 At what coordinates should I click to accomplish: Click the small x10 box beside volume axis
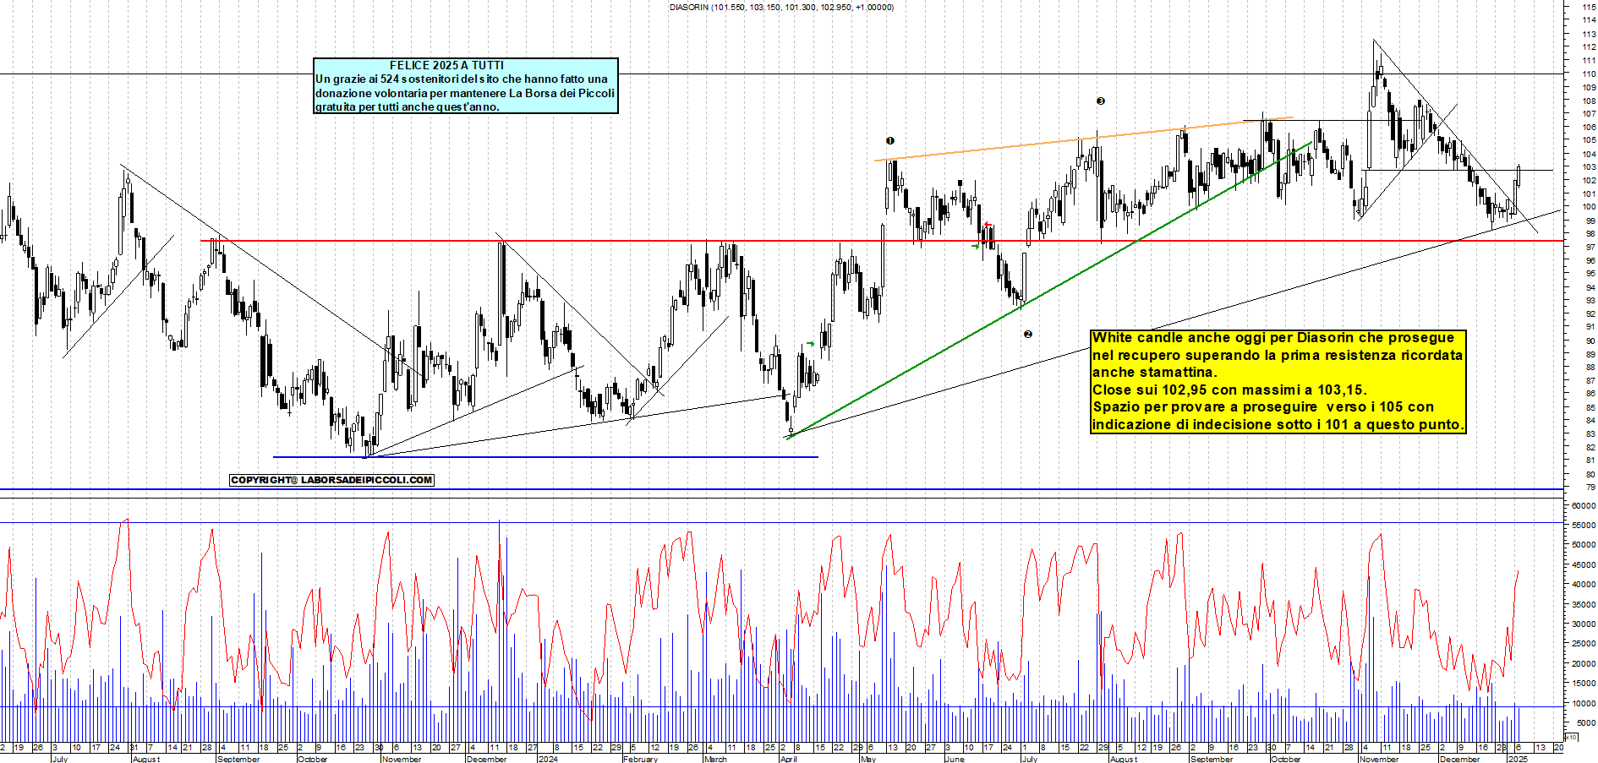coord(1572,737)
